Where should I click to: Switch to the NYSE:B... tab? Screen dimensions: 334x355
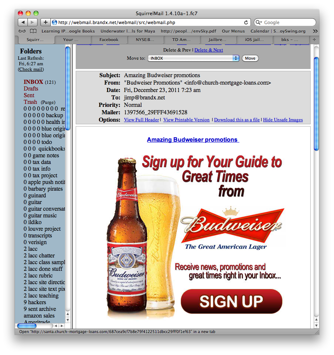pyautogui.click(x=145, y=40)
